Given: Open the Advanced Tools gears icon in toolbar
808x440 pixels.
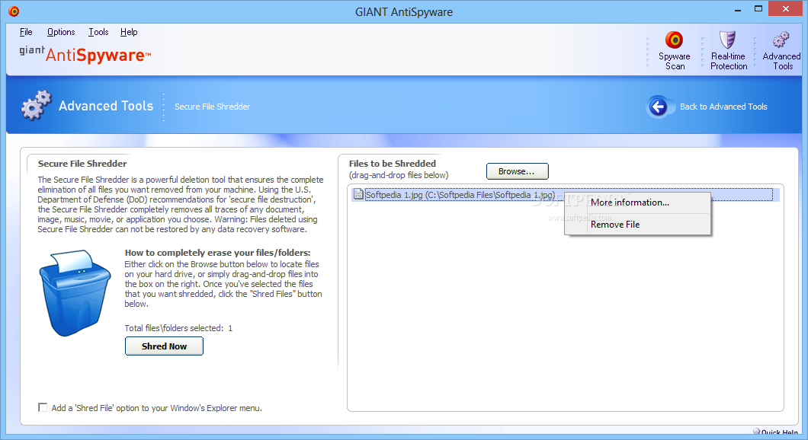Looking at the screenshot, I should pos(781,40).
